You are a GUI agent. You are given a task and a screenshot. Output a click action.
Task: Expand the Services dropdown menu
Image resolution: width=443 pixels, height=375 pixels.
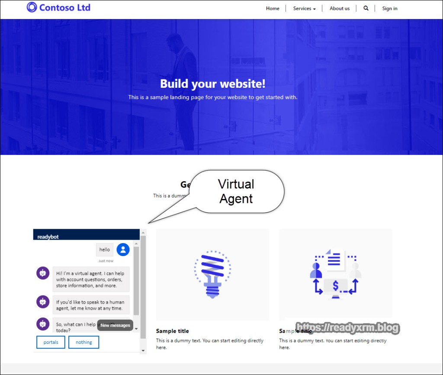(x=304, y=9)
